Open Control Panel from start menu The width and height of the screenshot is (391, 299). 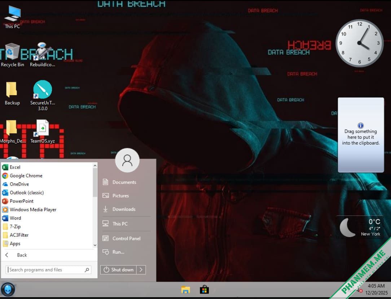(x=126, y=238)
